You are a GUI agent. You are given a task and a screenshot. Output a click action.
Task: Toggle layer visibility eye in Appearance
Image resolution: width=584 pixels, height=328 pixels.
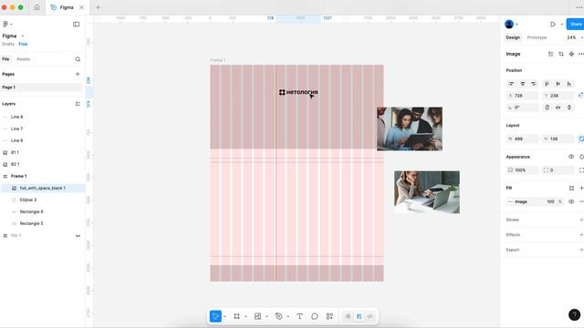(571, 157)
